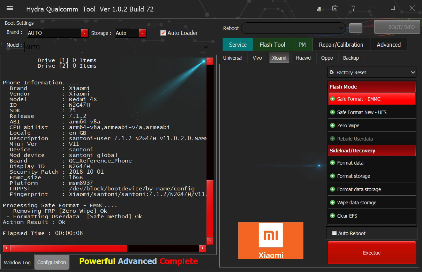Click the gray button next to Reboot dropdown
Screen dimensions: 422x272
click(x=355, y=28)
